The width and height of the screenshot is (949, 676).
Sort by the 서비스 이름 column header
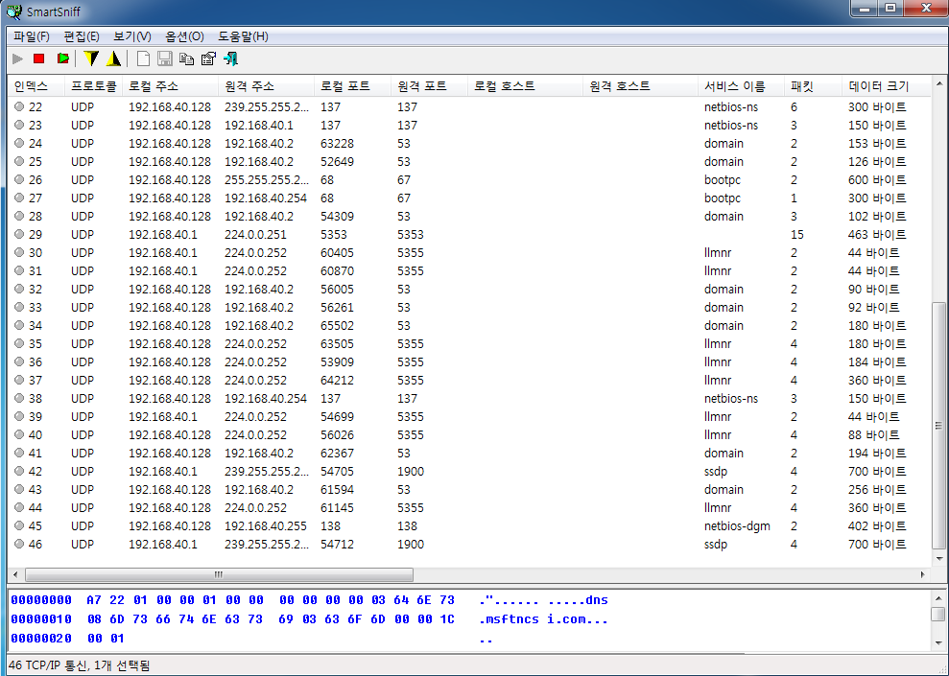tap(741, 86)
